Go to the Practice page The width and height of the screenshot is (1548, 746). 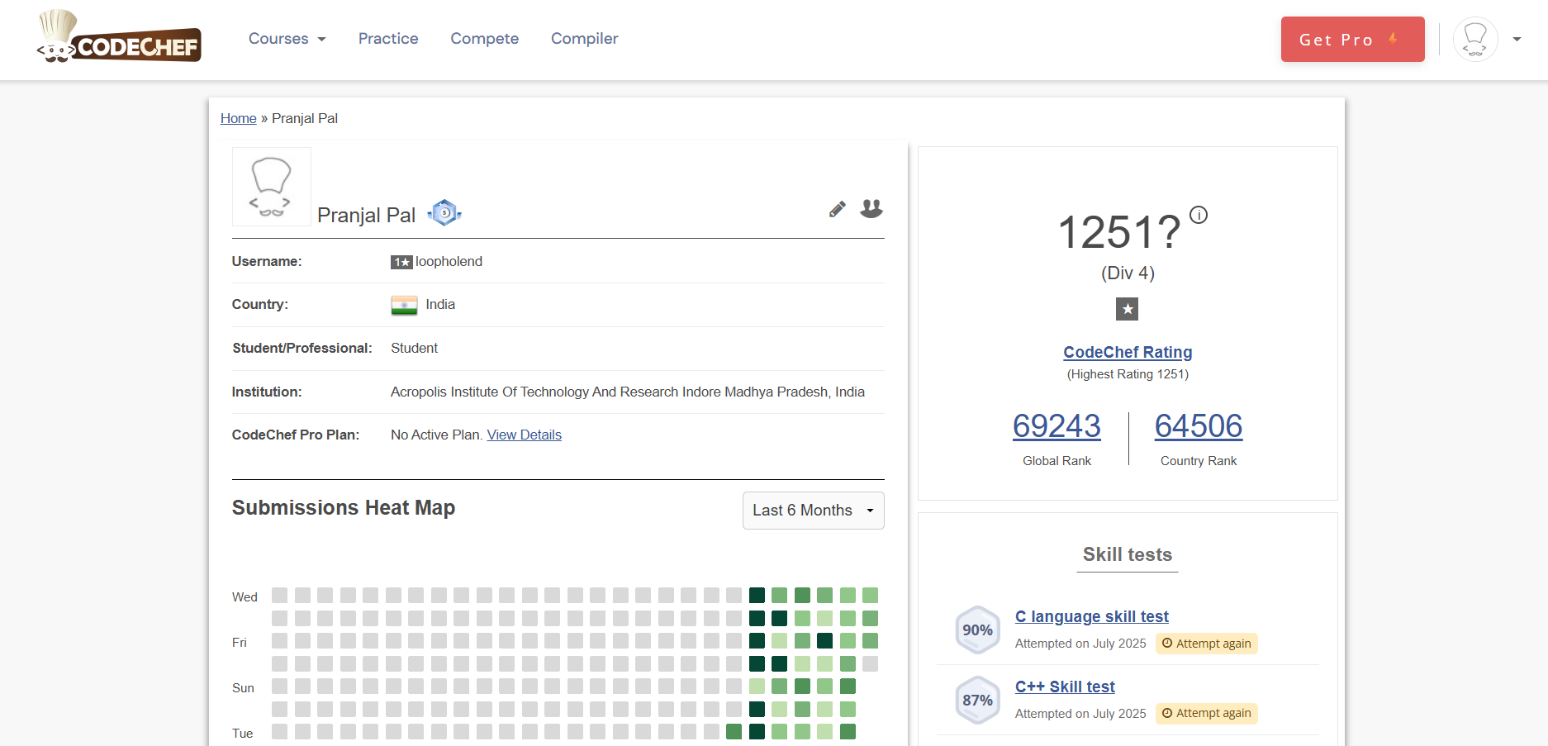(x=388, y=39)
